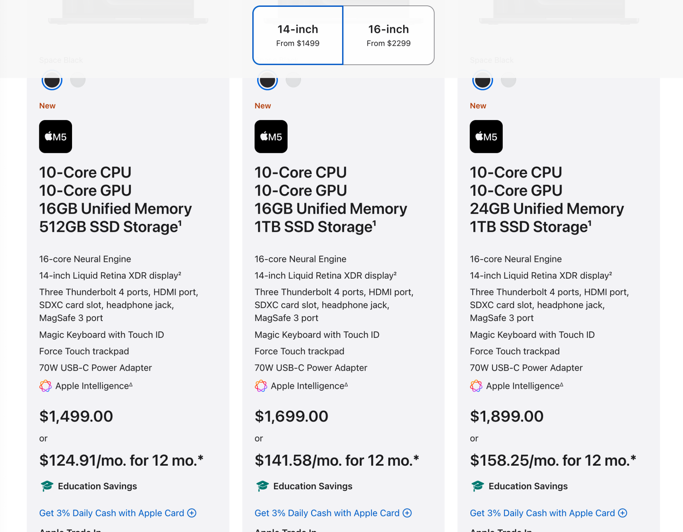Screen dimensions: 683x532
Task: Expand Daily Cash plus icon on $1,899 model
Action: [x=623, y=513]
